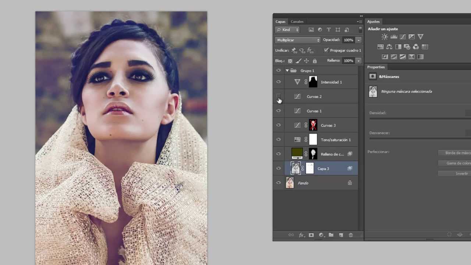Hide the Intensidad 1 layer

279,82
